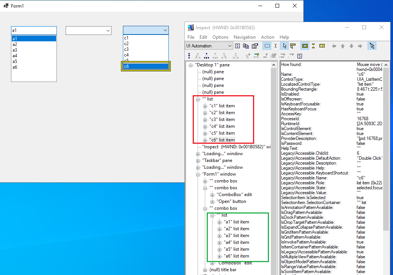Click the tree hierarchy view icon

[372, 46]
